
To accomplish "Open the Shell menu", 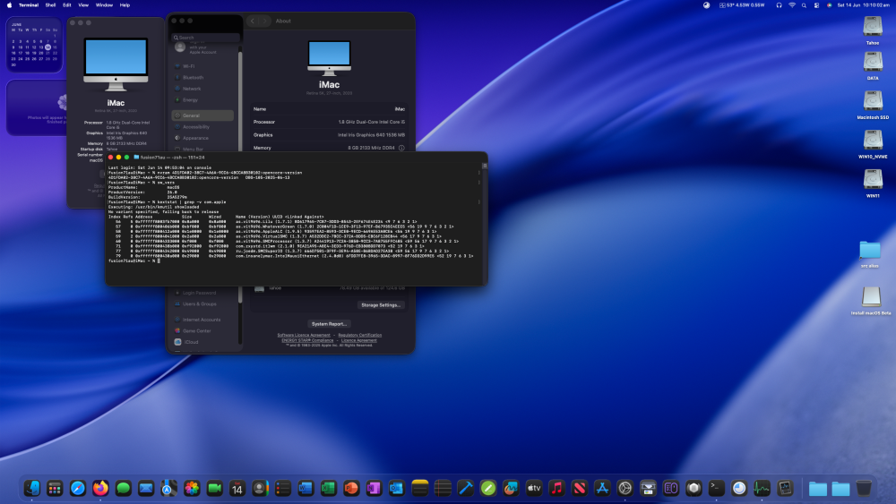I will point(50,5).
